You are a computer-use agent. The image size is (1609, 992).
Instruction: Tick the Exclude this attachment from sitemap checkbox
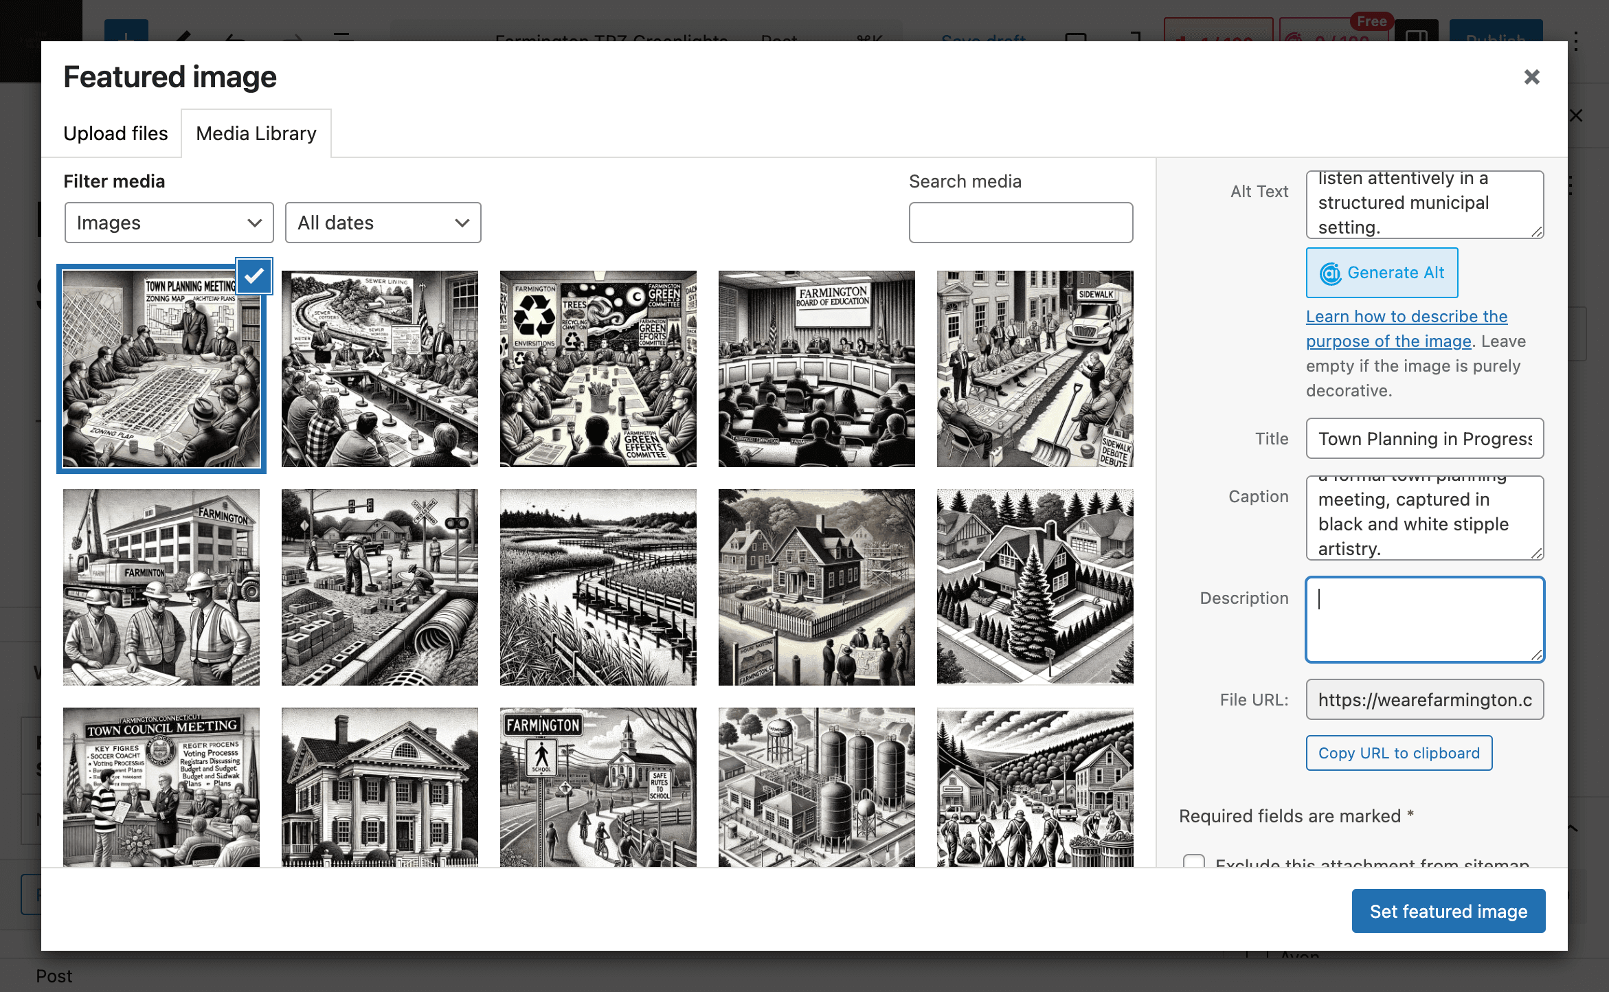pos(1194,861)
